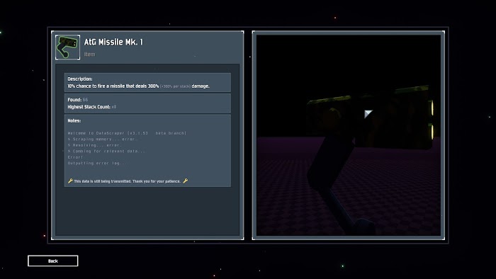Image resolution: width=496 pixels, height=279 pixels.
Task: Click the 3D missile model preview
Action: tap(349, 135)
